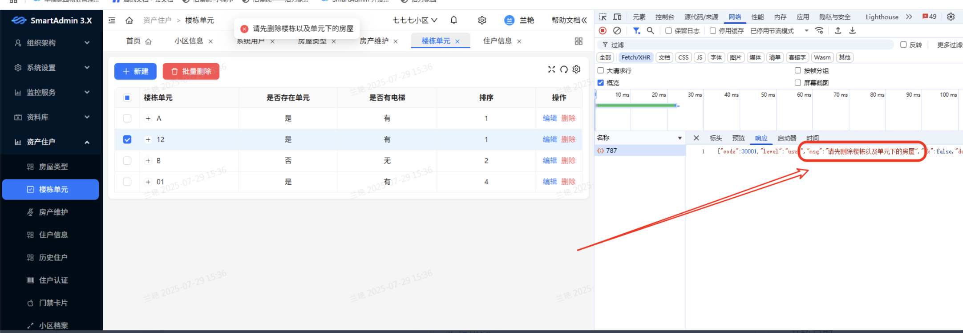This screenshot has width=963, height=333.
Task: Toggle DevTools device toolbar icon
Action: [x=617, y=17]
